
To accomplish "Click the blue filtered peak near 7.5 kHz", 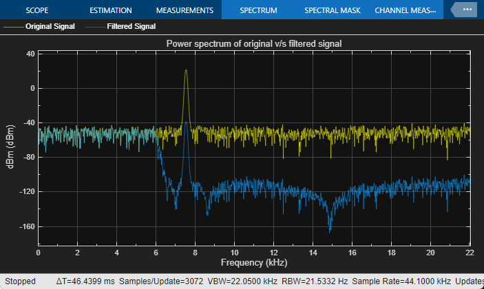I will point(186,122).
